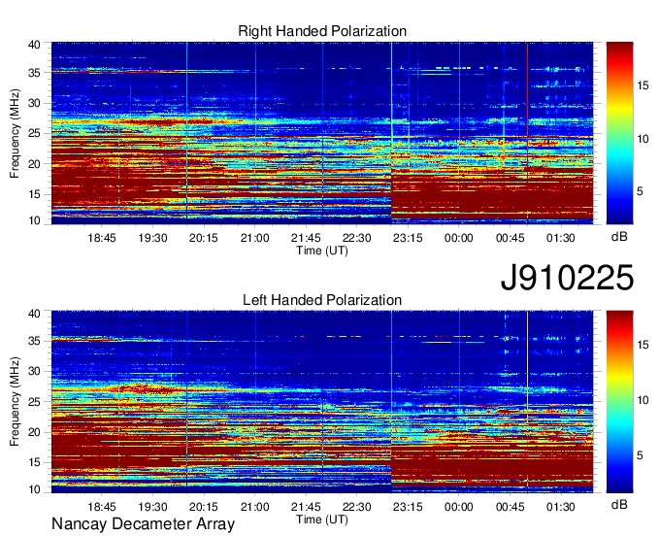Click the 35 MHz tick of Left Handed plot
Image resolution: width=660 pixels, height=536 pixels.
click(34, 341)
